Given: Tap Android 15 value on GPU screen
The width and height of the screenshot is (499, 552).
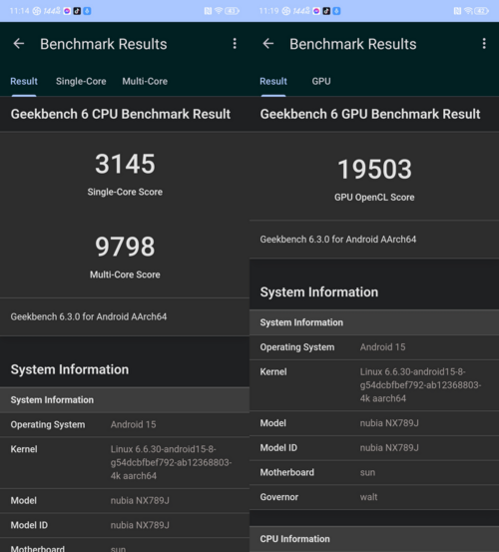Looking at the screenshot, I should tap(382, 347).
